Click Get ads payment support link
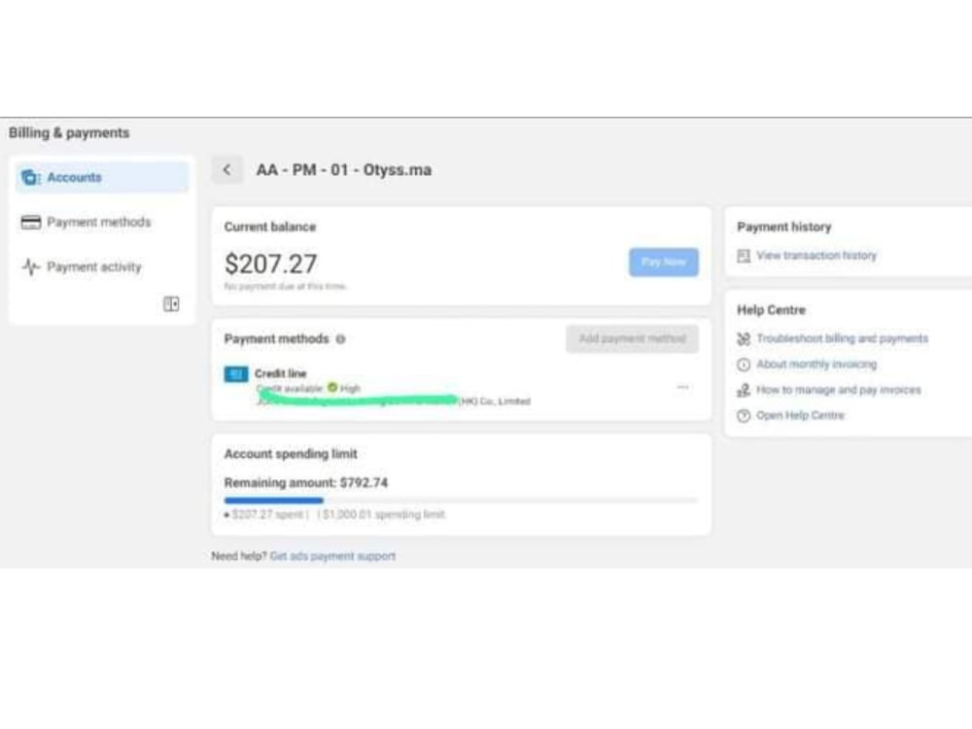The image size is (972, 729). coord(332,556)
